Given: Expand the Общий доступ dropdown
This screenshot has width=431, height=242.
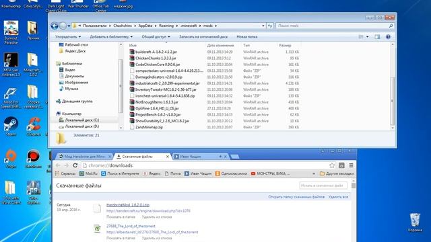Looking at the screenshot, I should coord(156,37).
